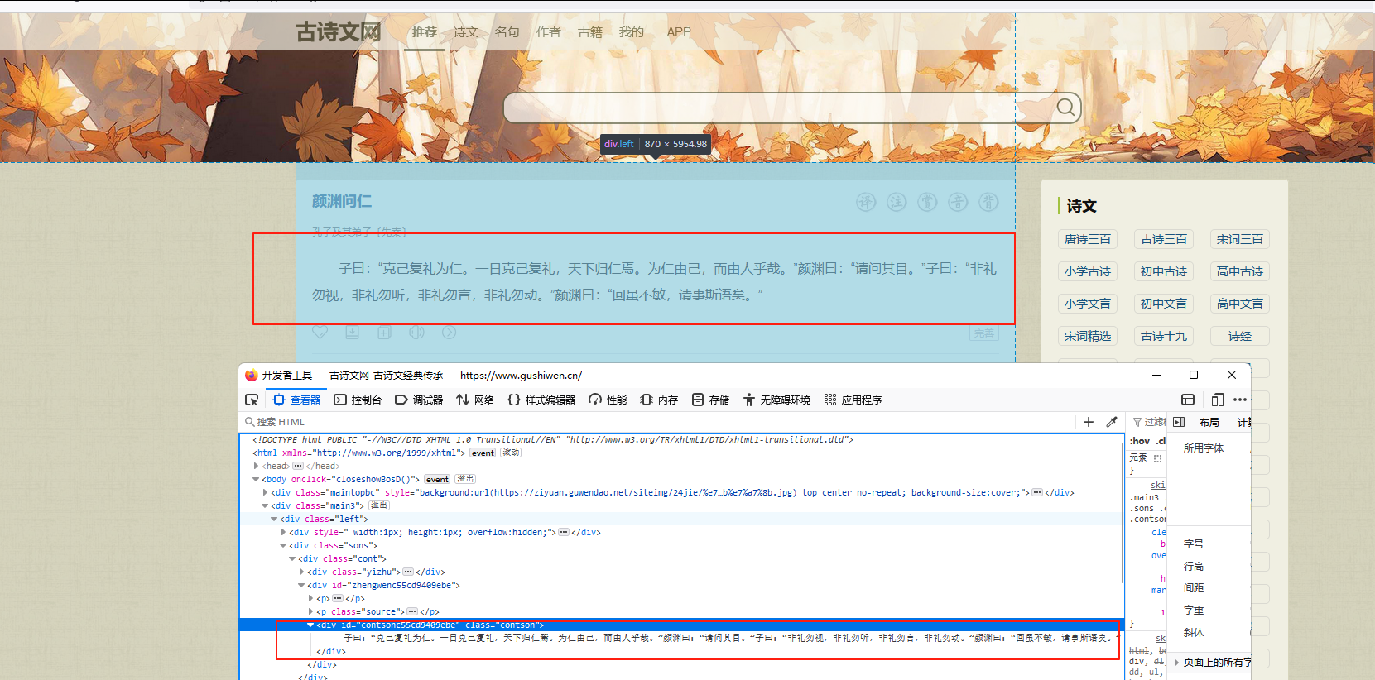Expand the div class yizhu node
The width and height of the screenshot is (1375, 680).
tap(301, 572)
